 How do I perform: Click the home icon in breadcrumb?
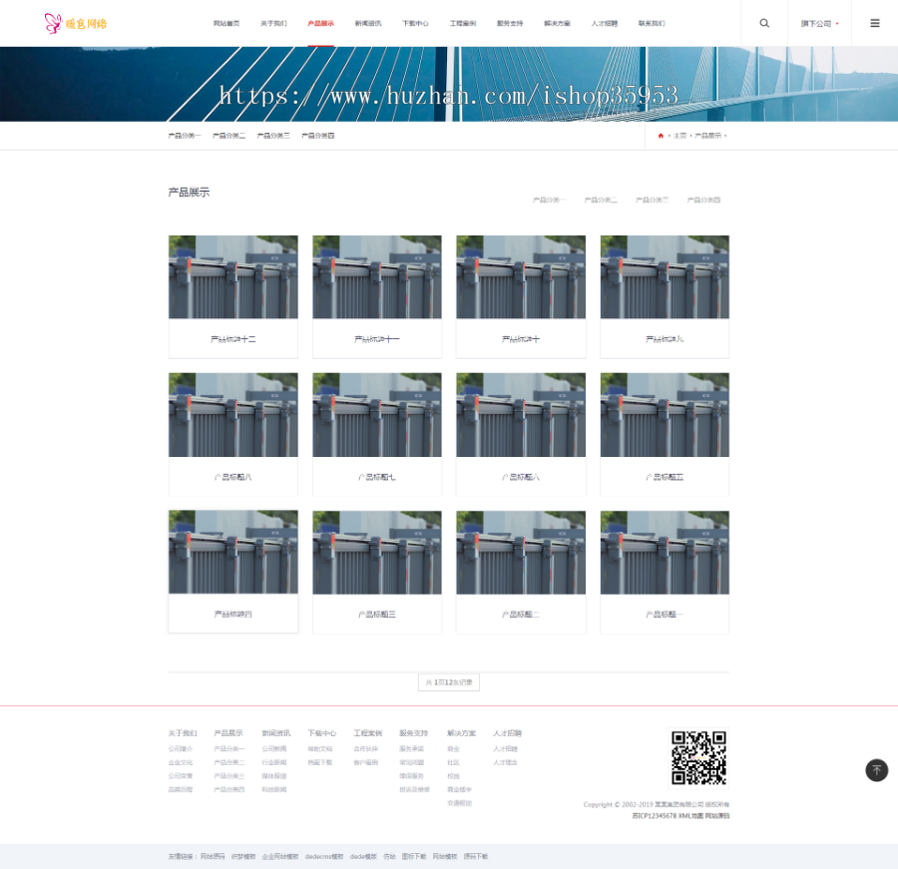(x=661, y=136)
